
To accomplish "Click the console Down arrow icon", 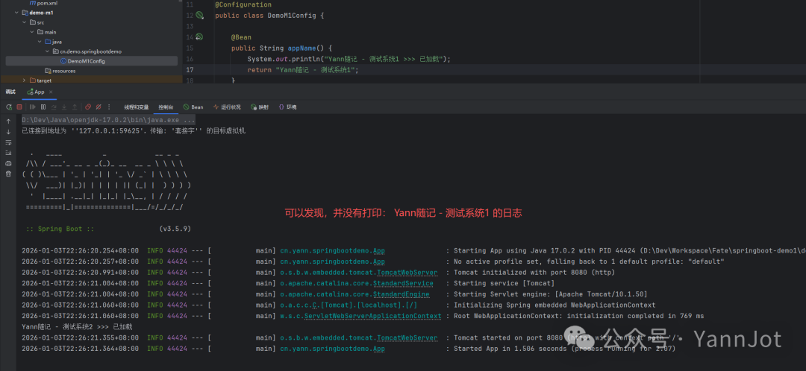I will point(8,132).
